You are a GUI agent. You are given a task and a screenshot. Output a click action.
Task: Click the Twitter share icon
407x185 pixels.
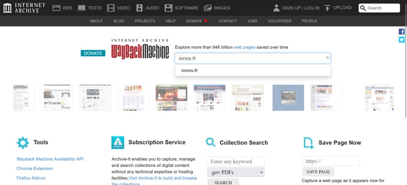402,40
